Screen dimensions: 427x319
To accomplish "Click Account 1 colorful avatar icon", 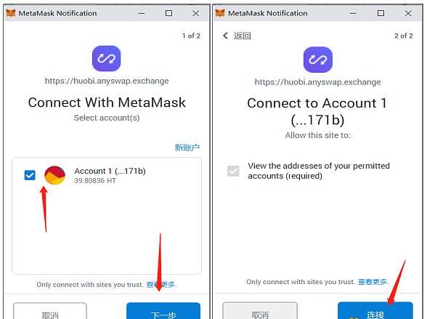I will [54, 175].
